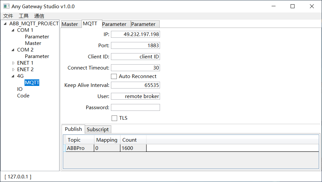Image resolution: width=322 pixels, height=182 pixels.
Task: Select the ABBPro topic row
Action: [76, 148]
